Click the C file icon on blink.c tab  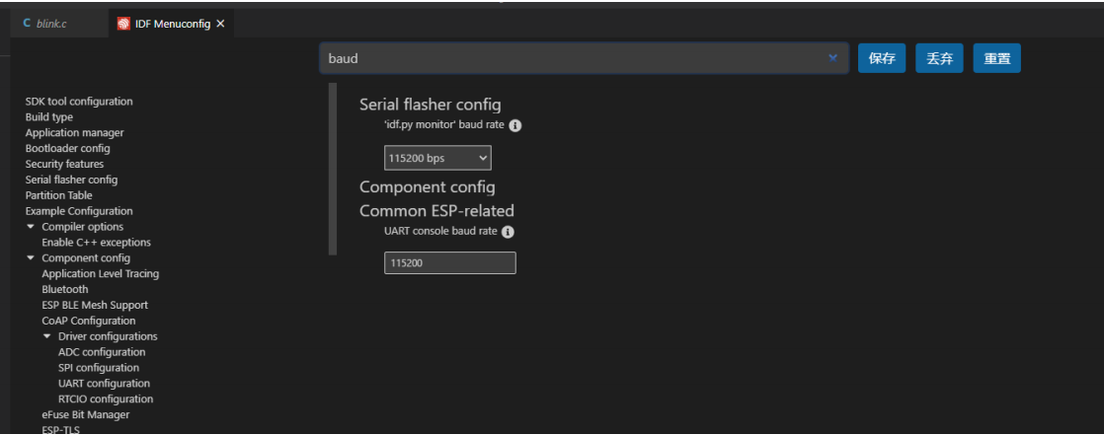point(27,24)
